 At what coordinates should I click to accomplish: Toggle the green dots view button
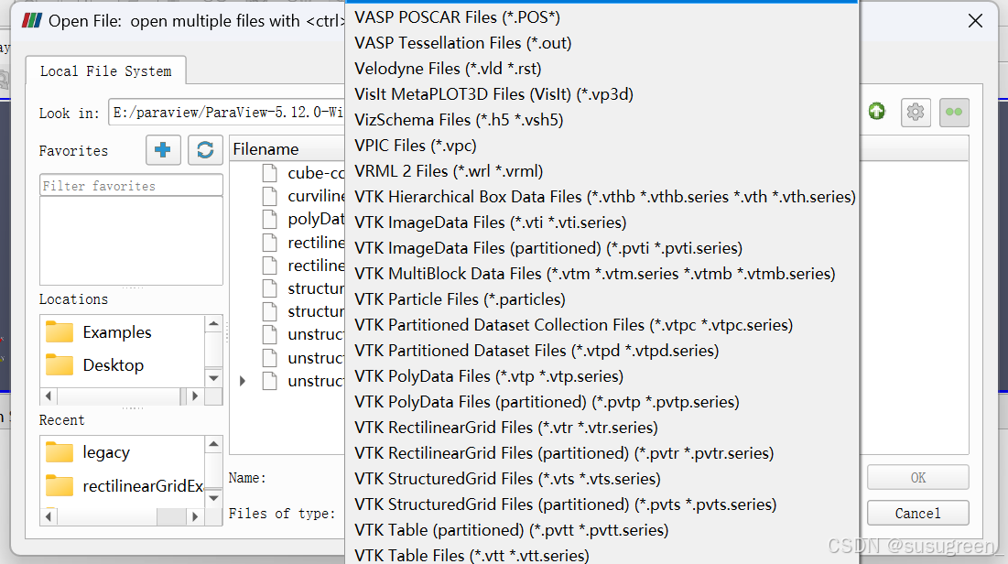[954, 112]
